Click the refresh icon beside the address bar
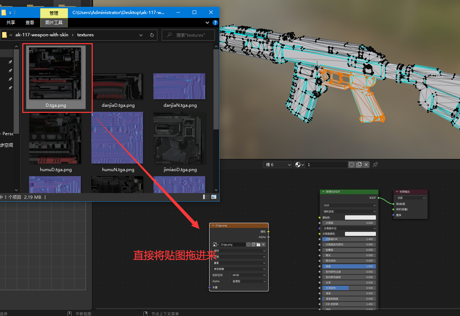Image resolution: width=460 pixels, height=316 pixels. coord(152,35)
